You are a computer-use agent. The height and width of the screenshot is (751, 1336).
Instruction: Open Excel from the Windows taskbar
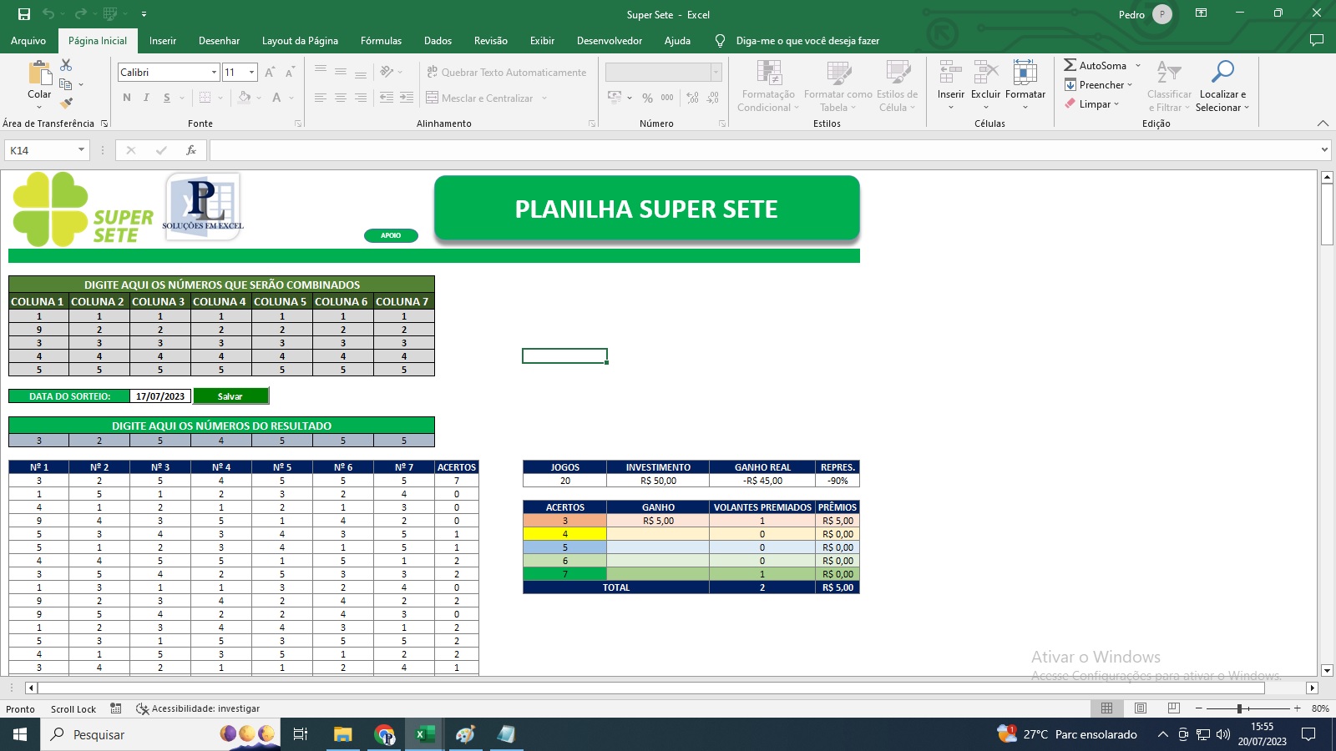424,734
